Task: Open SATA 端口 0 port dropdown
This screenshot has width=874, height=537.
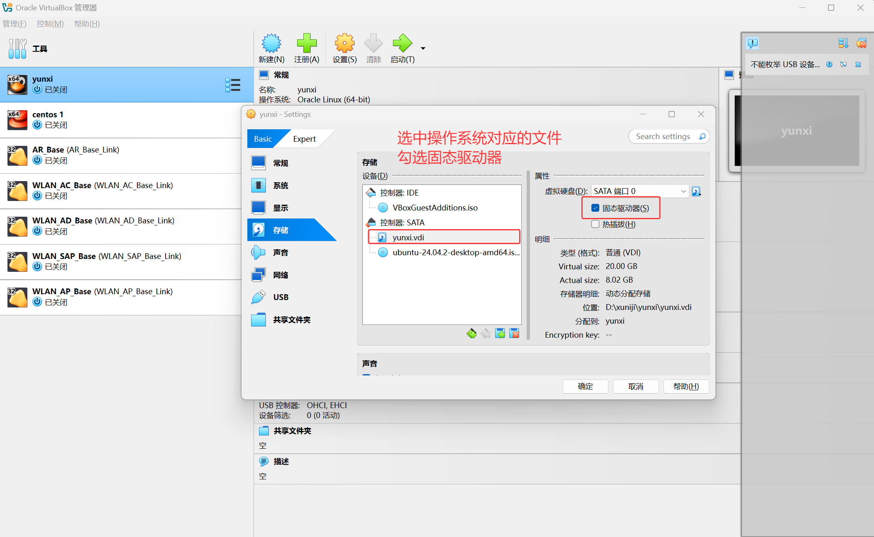Action: point(640,191)
